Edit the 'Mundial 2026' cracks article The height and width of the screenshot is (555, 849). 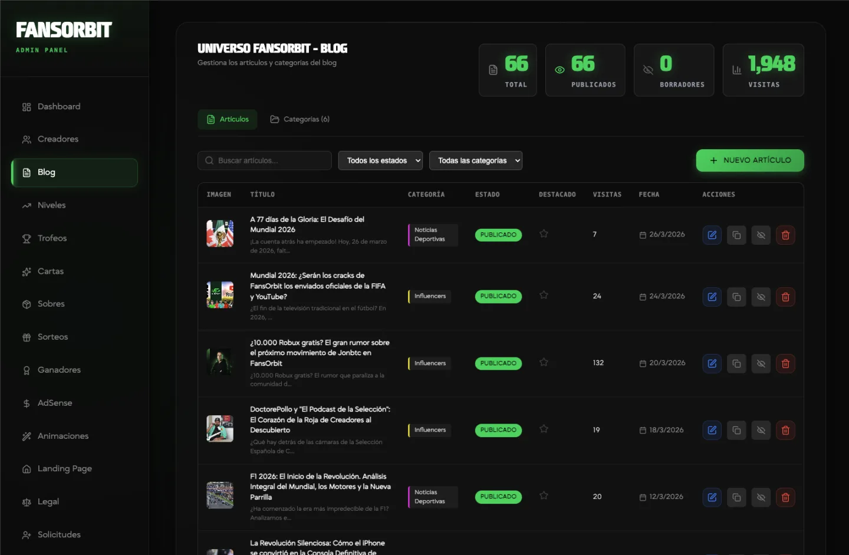(x=712, y=297)
